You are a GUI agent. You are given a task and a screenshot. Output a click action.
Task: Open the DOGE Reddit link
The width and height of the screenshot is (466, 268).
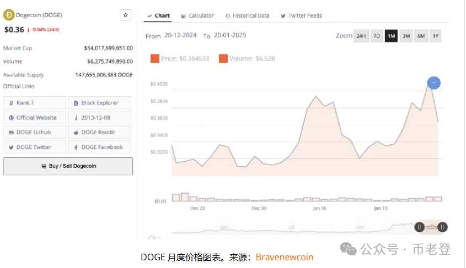click(99, 132)
